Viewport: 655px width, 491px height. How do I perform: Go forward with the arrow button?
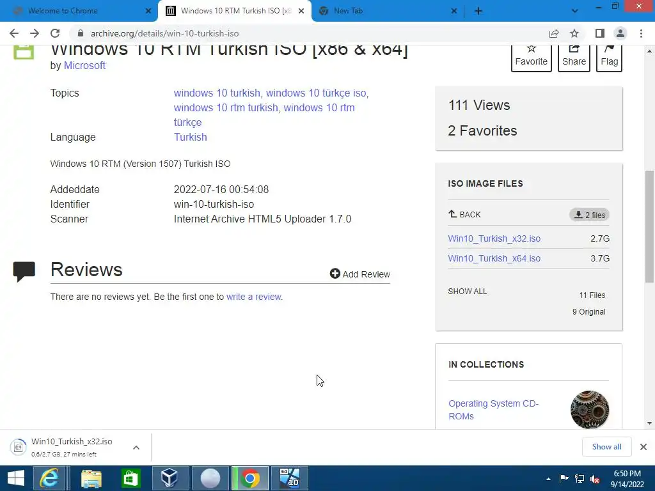(x=35, y=33)
